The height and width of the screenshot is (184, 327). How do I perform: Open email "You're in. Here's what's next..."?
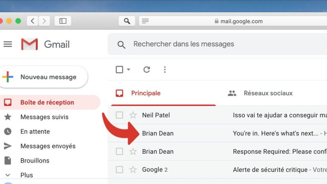276,133
